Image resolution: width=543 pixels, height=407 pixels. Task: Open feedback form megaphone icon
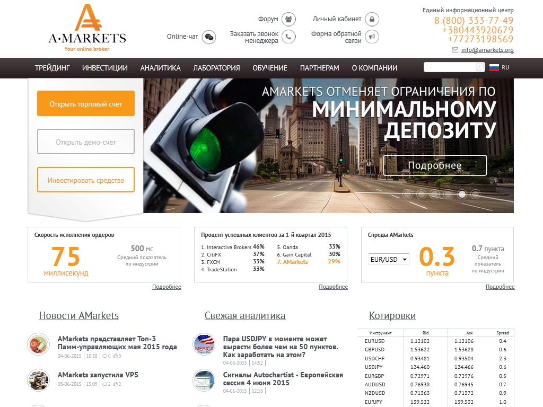click(372, 37)
